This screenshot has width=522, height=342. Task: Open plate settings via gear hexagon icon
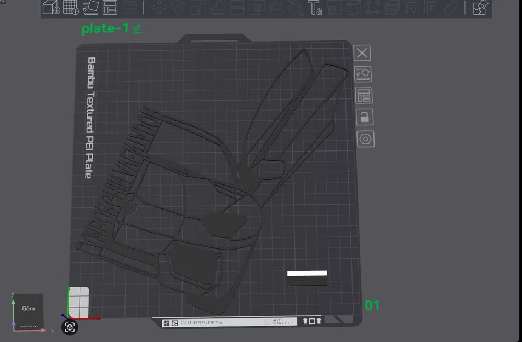(365, 139)
